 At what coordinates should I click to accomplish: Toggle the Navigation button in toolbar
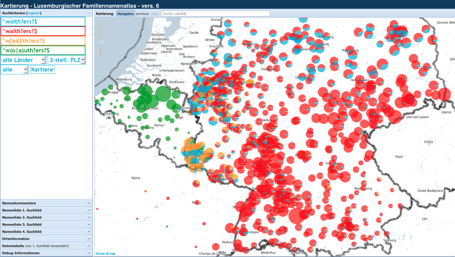click(125, 14)
